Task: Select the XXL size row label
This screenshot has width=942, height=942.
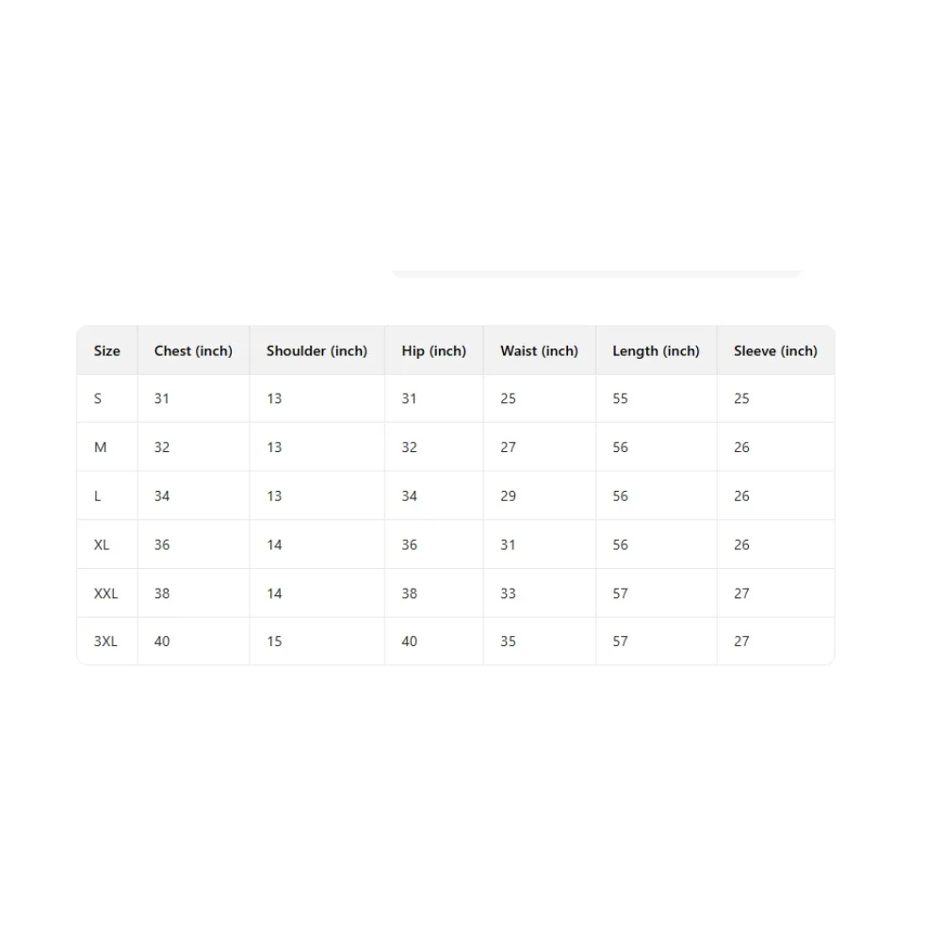Action: point(106,593)
